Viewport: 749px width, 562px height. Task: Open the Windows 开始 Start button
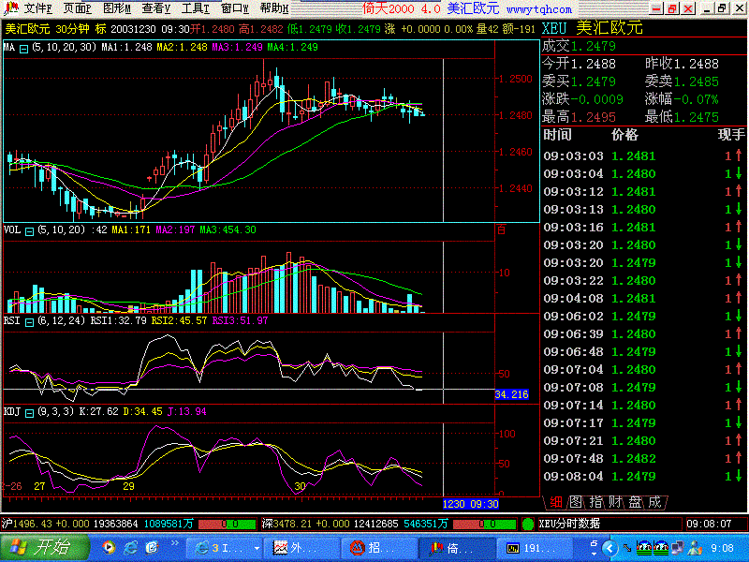point(44,548)
